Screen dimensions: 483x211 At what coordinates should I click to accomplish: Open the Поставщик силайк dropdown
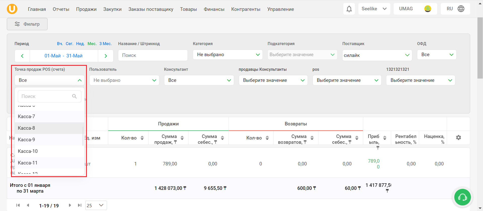click(377, 55)
